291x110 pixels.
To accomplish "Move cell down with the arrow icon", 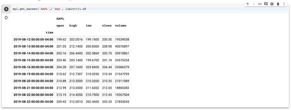I will click(x=254, y=4).
